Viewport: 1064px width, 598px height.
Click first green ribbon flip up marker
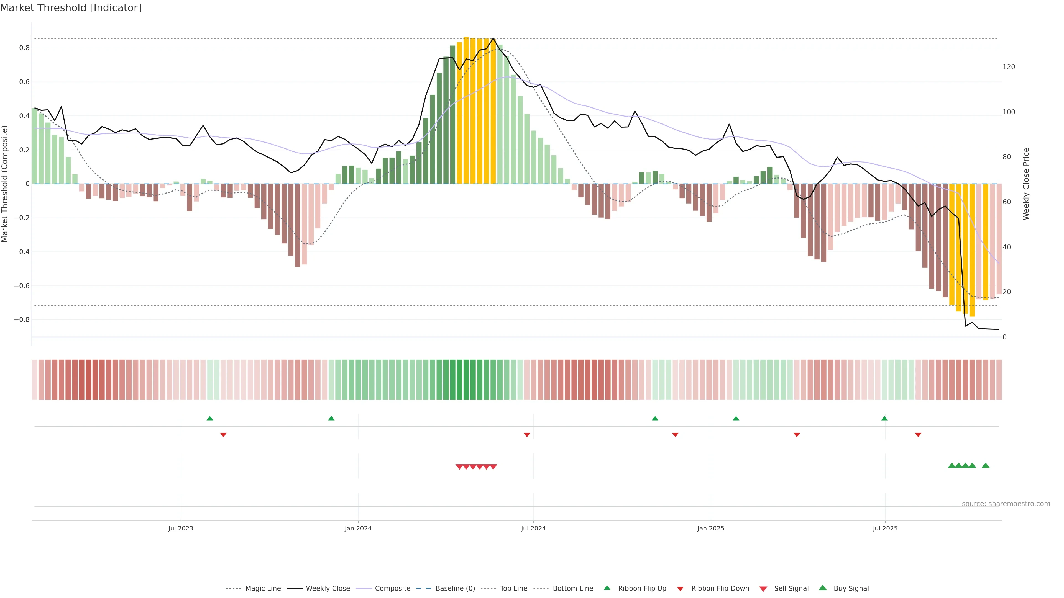210,419
